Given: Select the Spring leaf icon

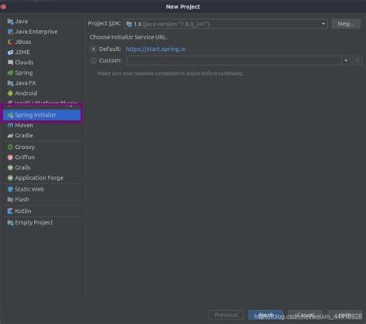Looking at the screenshot, I should [10, 73].
